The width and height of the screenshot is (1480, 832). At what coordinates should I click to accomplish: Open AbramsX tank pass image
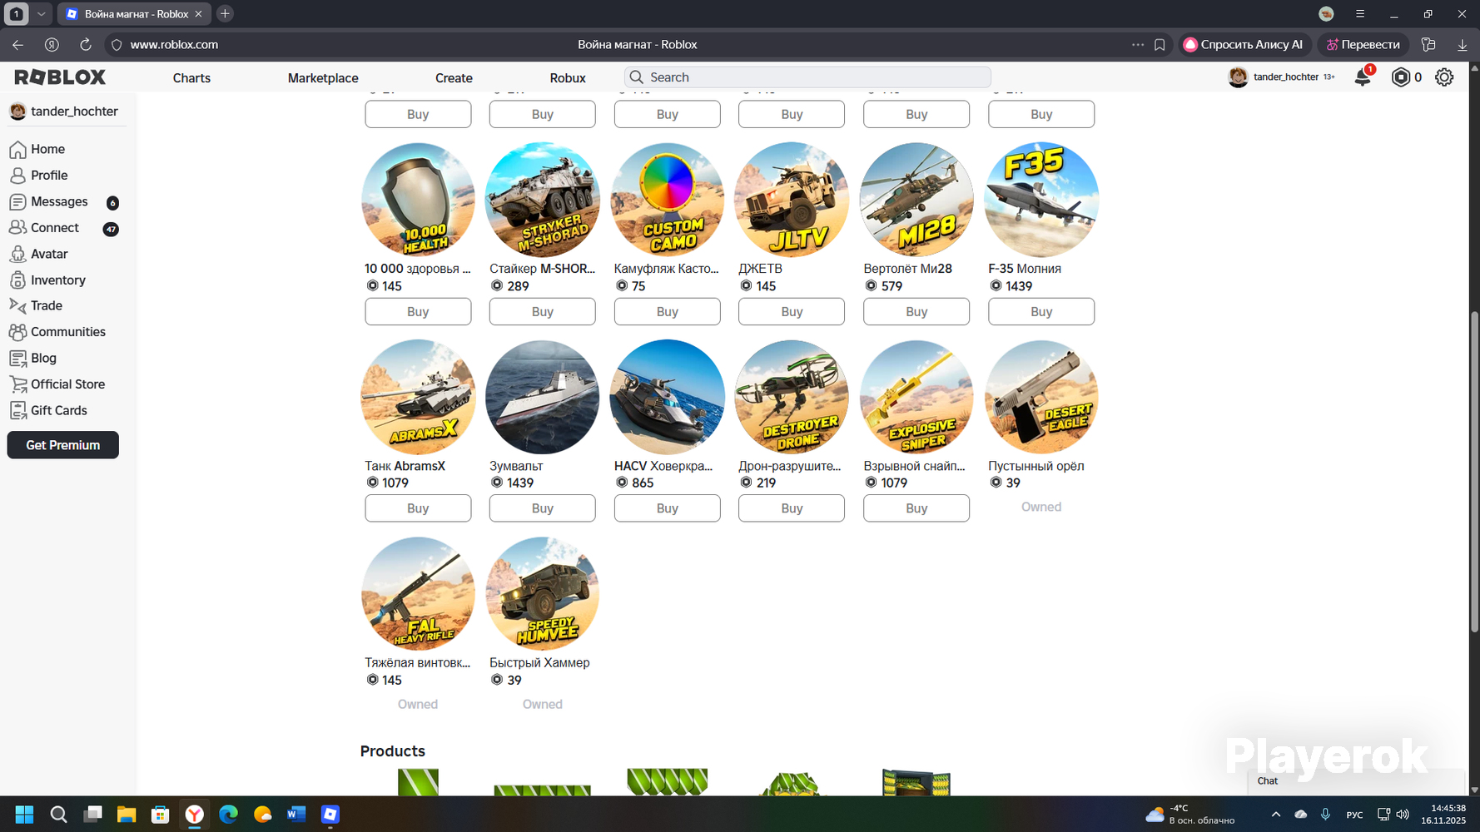point(418,397)
